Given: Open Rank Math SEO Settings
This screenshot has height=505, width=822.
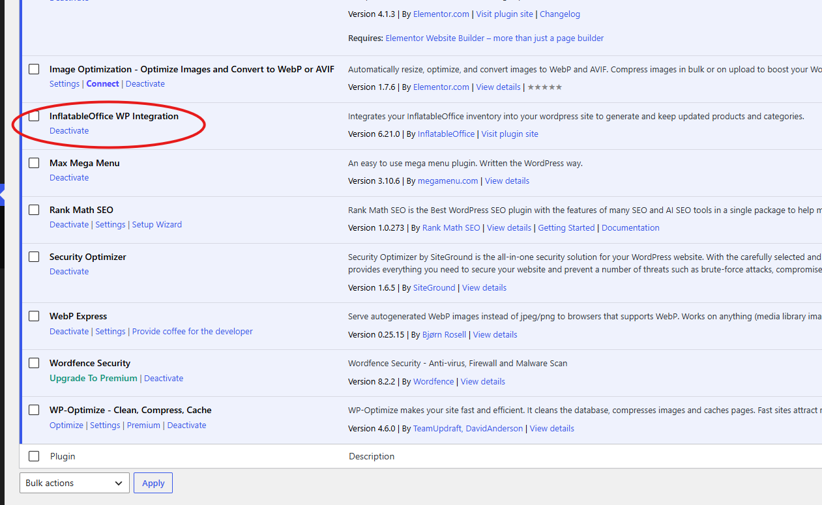Looking at the screenshot, I should (110, 224).
